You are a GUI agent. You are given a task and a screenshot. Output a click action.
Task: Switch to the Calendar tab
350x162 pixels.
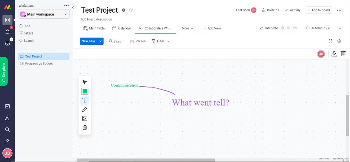[x=122, y=28]
